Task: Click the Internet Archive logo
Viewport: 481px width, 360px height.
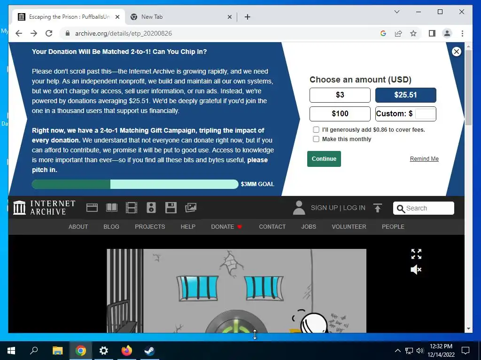Action: click(45, 208)
